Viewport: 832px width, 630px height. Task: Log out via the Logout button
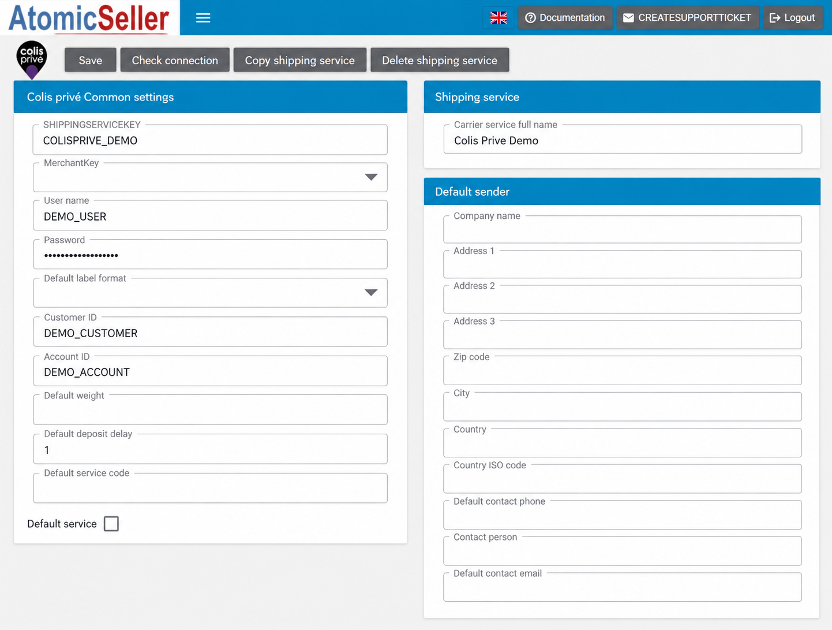(x=793, y=18)
